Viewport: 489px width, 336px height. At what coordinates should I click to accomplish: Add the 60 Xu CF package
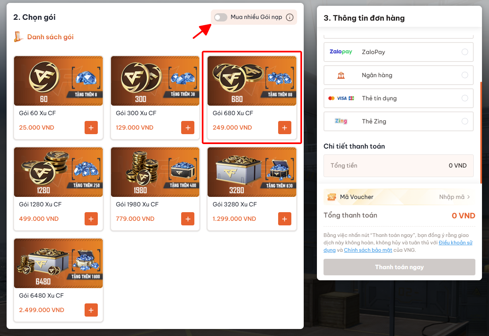coord(91,128)
